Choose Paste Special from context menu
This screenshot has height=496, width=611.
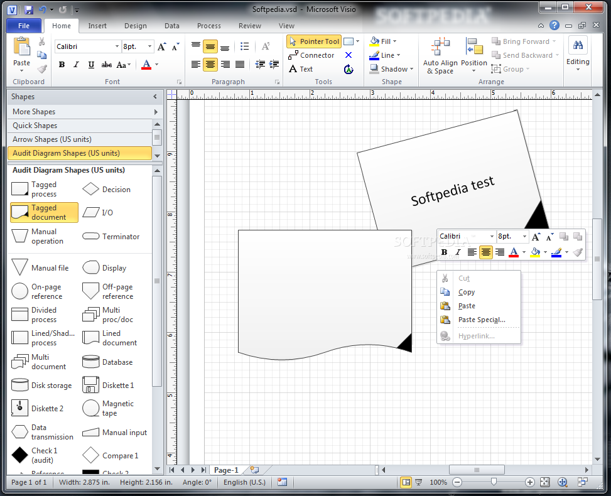click(x=481, y=320)
